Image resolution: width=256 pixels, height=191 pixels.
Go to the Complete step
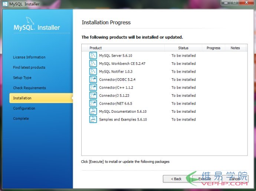click(x=21, y=119)
